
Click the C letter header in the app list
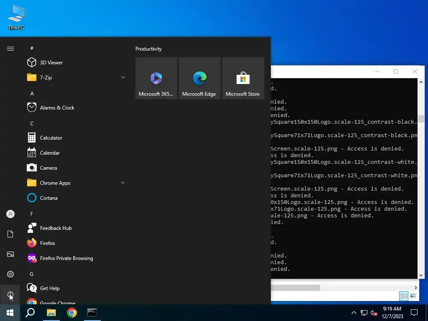[x=32, y=123]
